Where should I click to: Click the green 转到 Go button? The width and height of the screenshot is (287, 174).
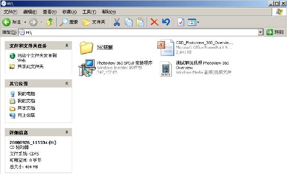point(275,32)
